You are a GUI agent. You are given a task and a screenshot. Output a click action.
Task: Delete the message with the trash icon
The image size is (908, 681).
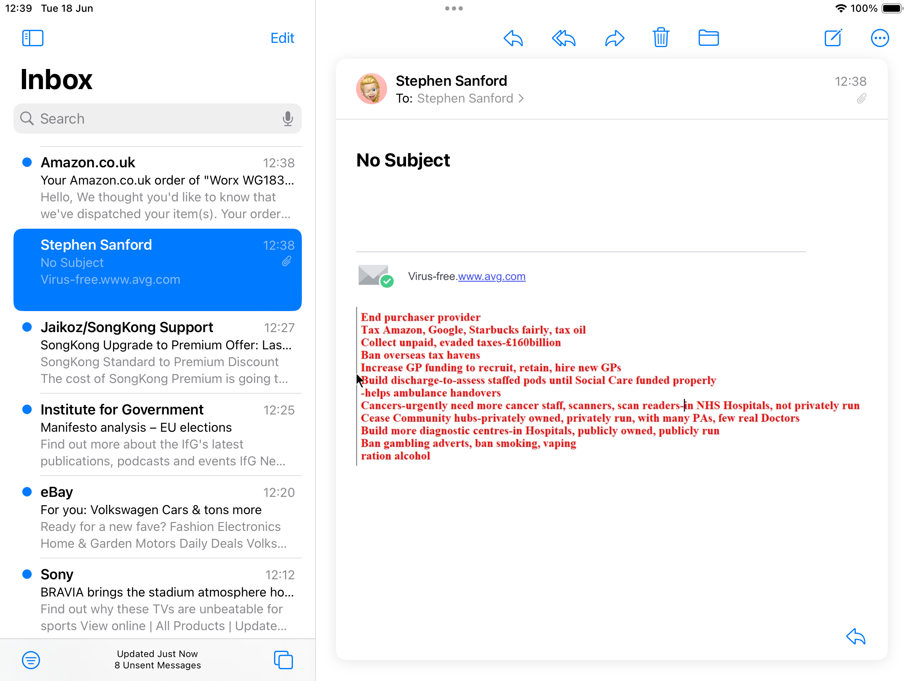661,38
